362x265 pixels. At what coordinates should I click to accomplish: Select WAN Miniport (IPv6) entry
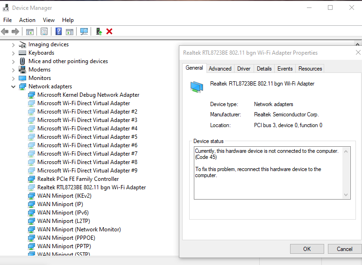(63, 213)
